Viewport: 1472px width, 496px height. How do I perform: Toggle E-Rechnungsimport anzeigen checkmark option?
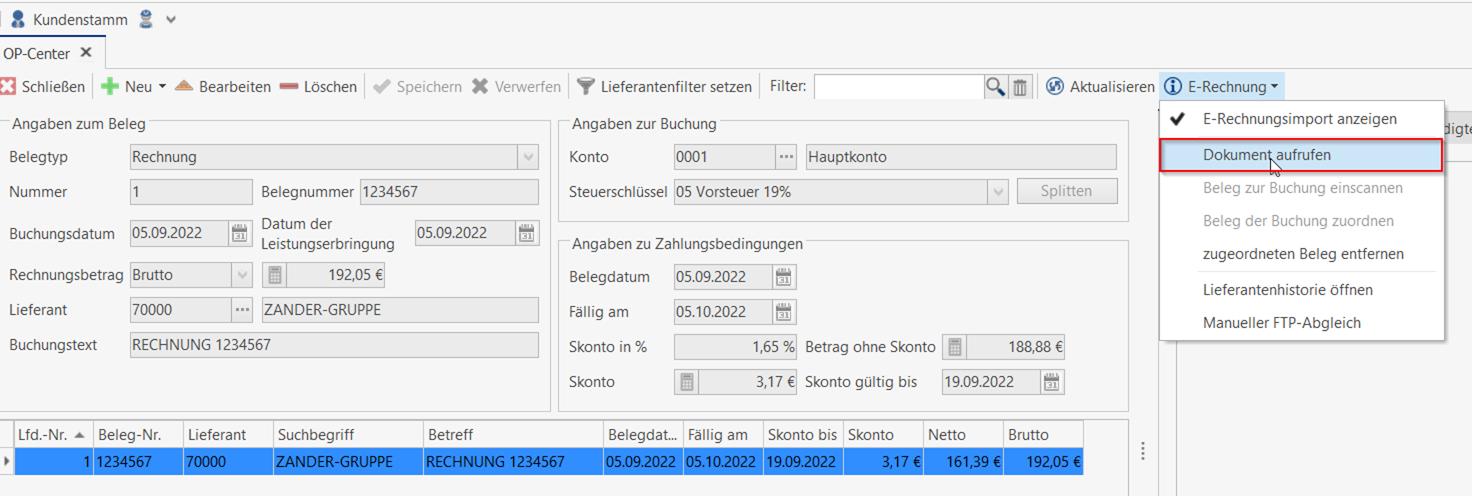1299,119
